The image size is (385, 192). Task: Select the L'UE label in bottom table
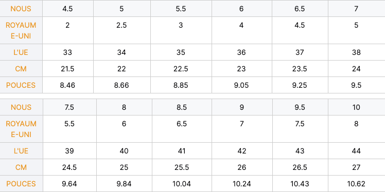pos(21,151)
